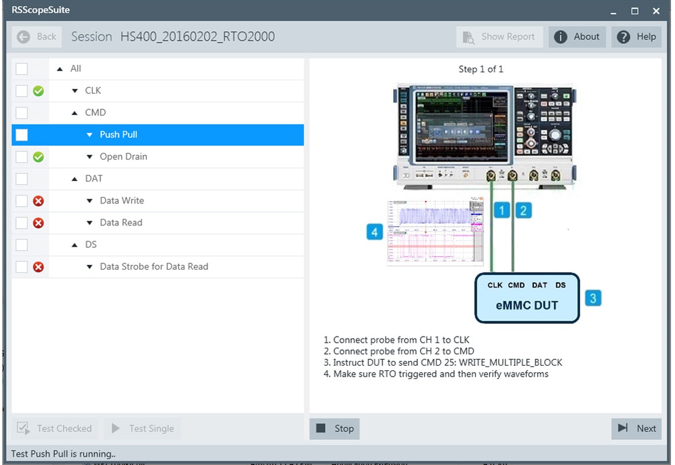The image size is (675, 465).
Task: Click the Show Report document icon
Action: point(468,37)
